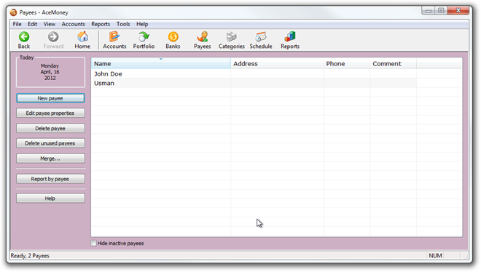
Task: Open the Schedule toolbar icon
Action: coord(261,37)
